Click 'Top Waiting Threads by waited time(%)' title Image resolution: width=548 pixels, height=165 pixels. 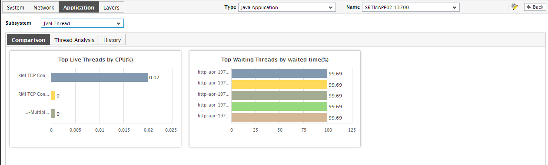(x=275, y=59)
